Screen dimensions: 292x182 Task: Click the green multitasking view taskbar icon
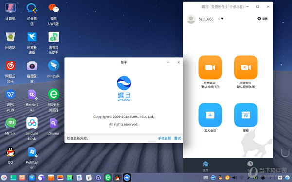click(x=13, y=178)
